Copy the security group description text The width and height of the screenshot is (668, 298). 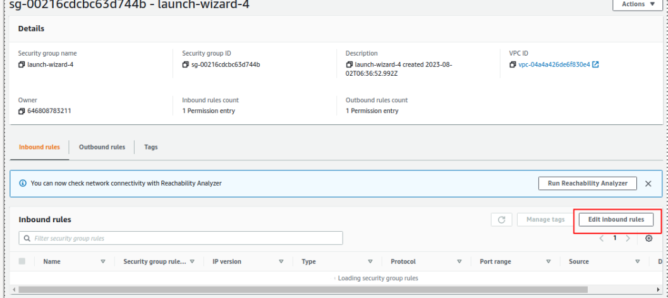point(349,64)
